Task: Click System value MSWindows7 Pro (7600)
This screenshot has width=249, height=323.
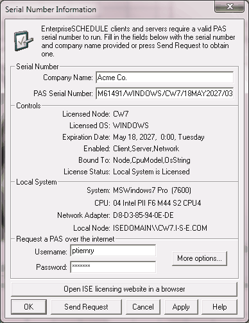Action: (152, 190)
